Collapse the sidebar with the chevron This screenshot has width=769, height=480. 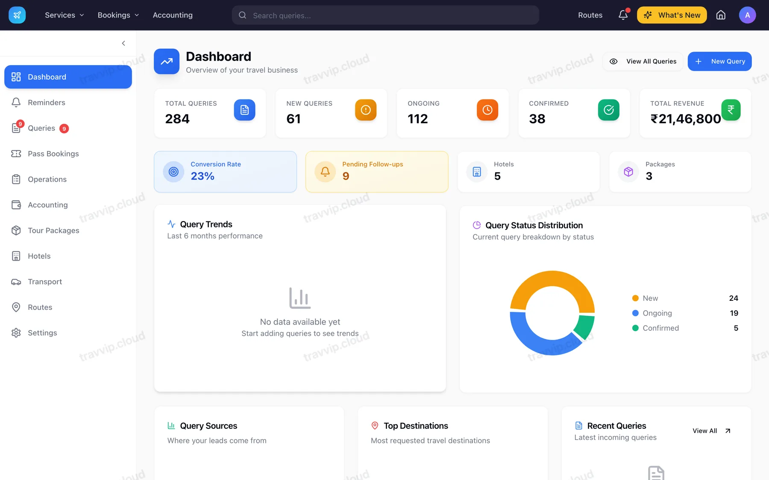click(x=123, y=43)
